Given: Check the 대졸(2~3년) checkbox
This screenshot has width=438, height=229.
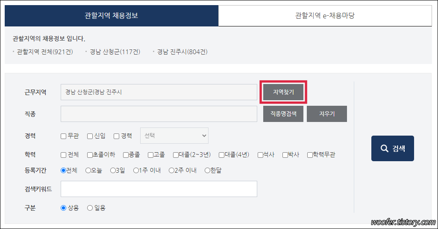Looking at the screenshot, I should tap(176, 155).
